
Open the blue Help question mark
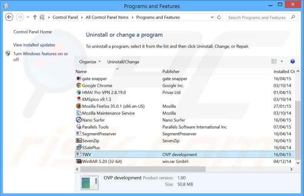pyautogui.click(x=292, y=62)
